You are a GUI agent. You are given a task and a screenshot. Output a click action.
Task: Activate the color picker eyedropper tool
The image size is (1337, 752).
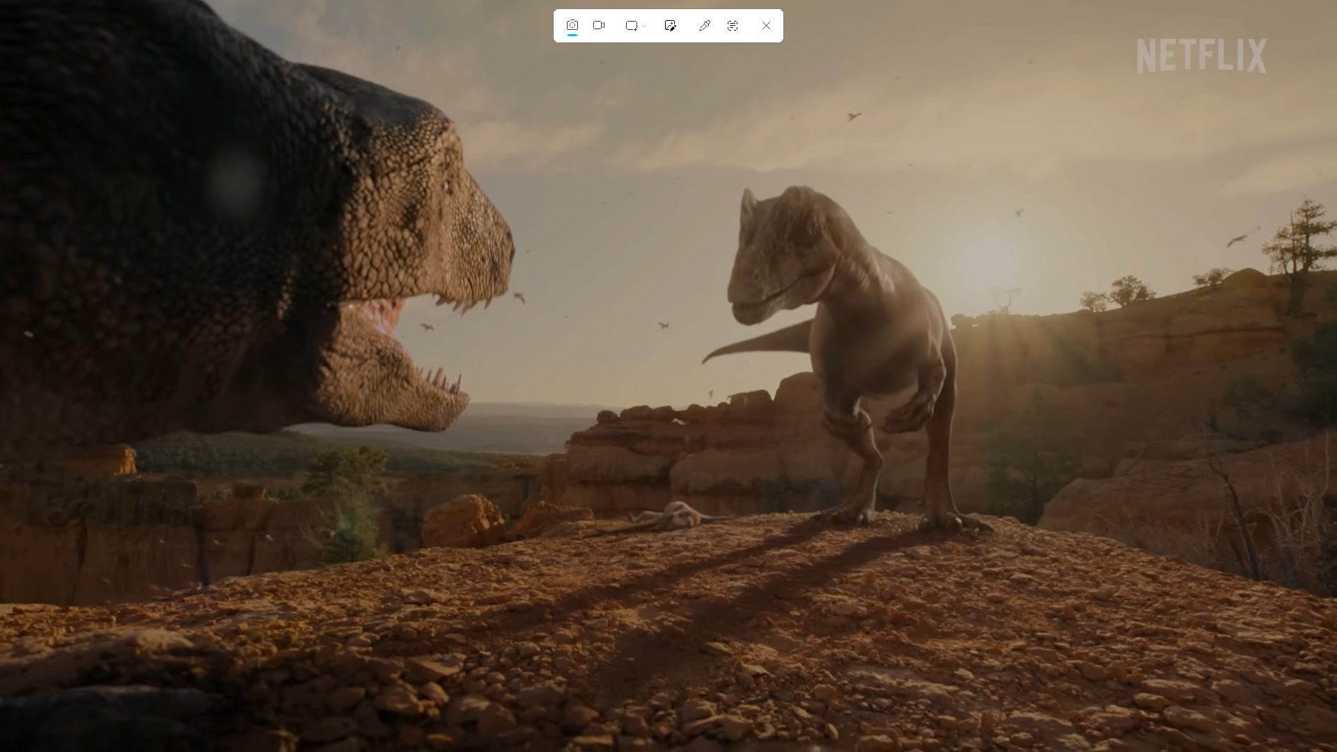(x=704, y=26)
